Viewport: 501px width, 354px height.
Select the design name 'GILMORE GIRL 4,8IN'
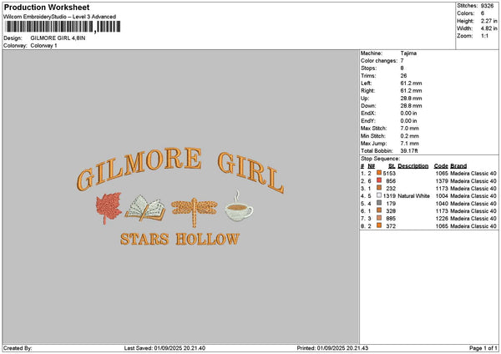pos(58,38)
